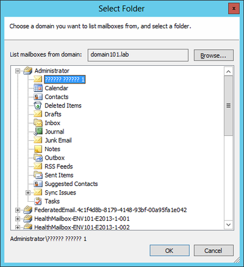
Task: Click the Outbox folder icon
Action: pos(38,158)
